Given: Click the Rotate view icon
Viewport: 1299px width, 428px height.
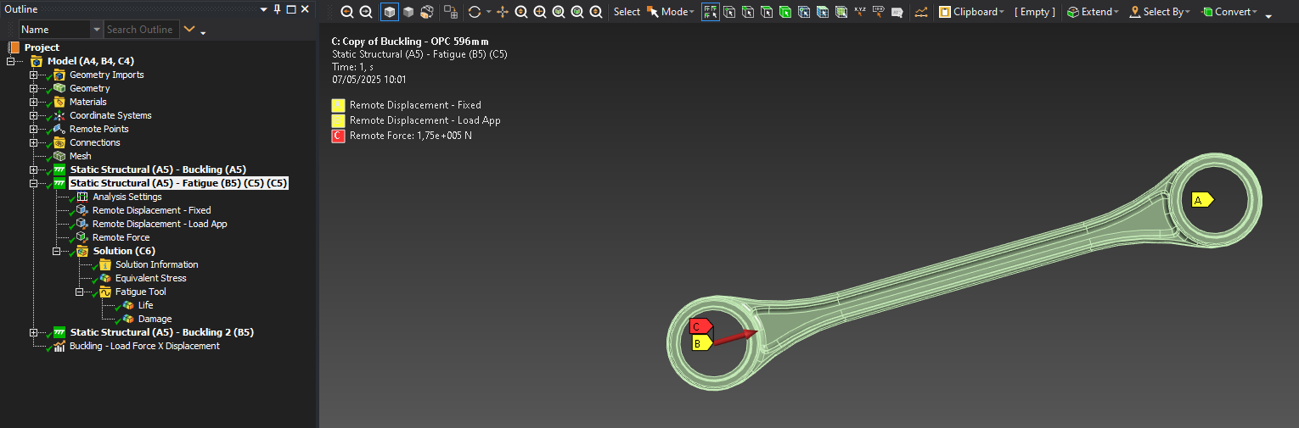Looking at the screenshot, I should 475,12.
